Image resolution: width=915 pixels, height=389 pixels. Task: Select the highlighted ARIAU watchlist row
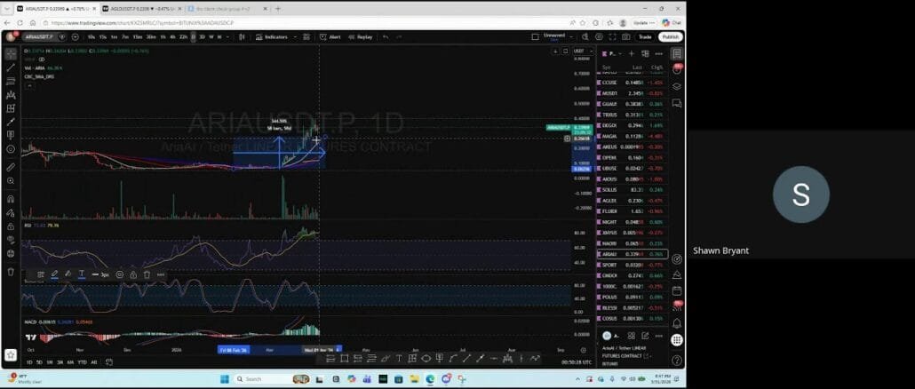(633, 254)
